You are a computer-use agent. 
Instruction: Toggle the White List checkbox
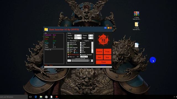coord(81,56)
